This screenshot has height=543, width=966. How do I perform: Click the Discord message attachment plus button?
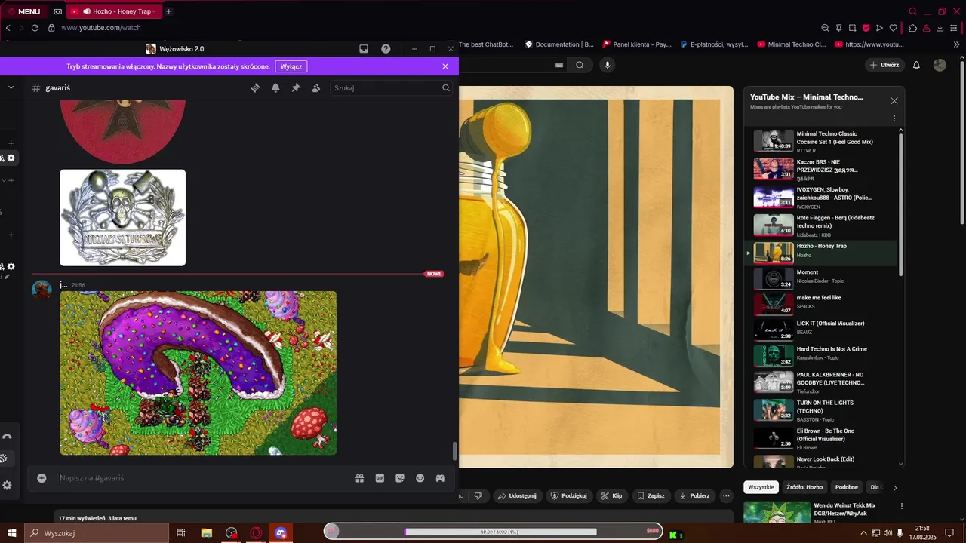click(x=42, y=478)
